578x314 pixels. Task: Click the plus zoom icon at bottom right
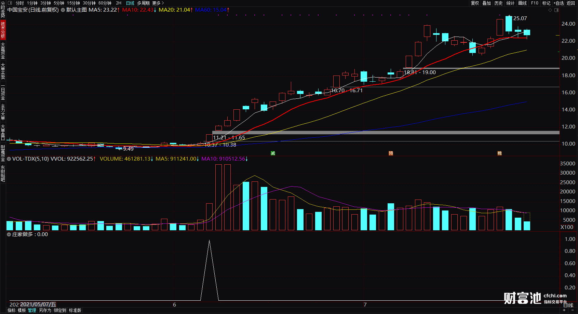564,310
